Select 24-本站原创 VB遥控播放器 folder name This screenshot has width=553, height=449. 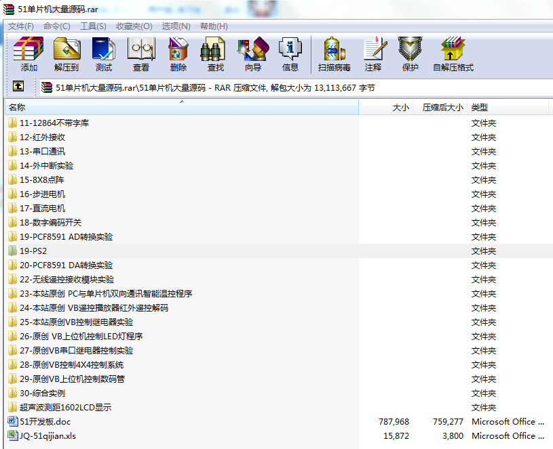coord(94,307)
